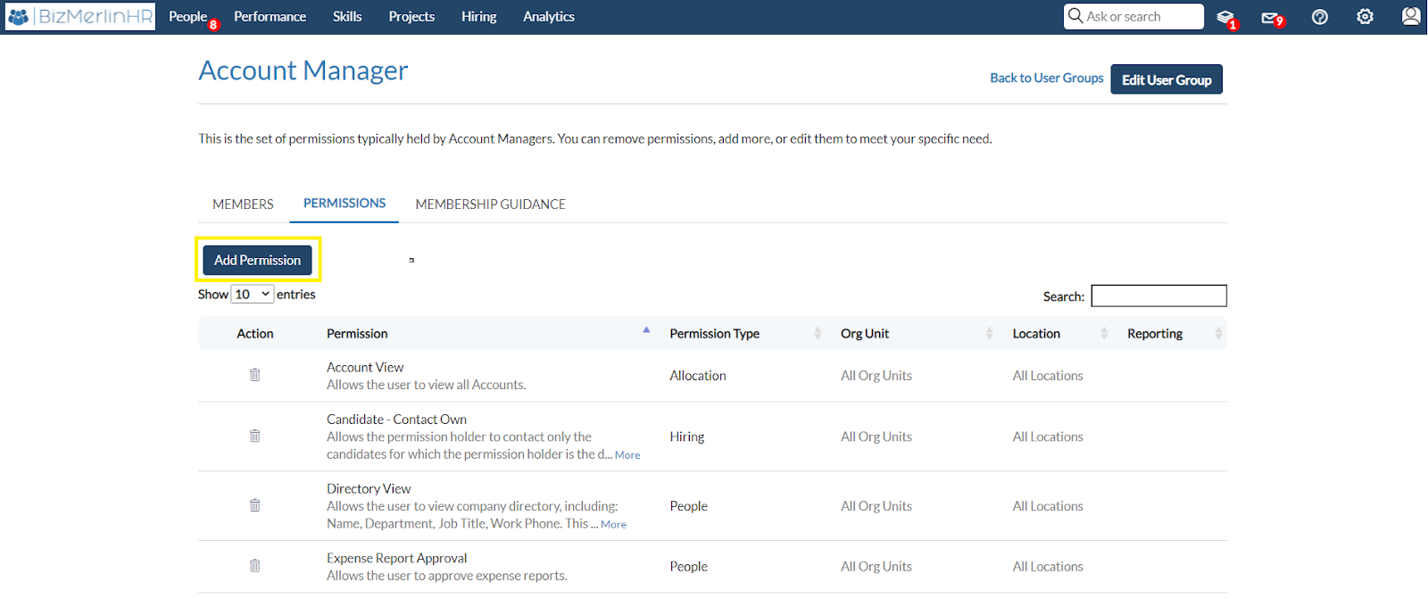Follow the Back to User Groups link

point(1047,78)
